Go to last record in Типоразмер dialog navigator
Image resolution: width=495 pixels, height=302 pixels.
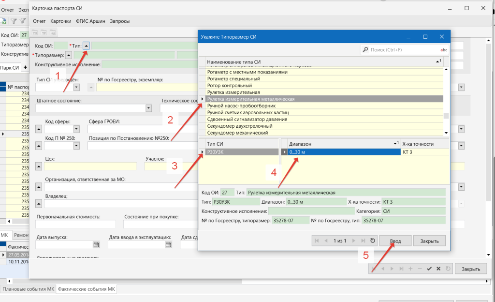point(363,241)
